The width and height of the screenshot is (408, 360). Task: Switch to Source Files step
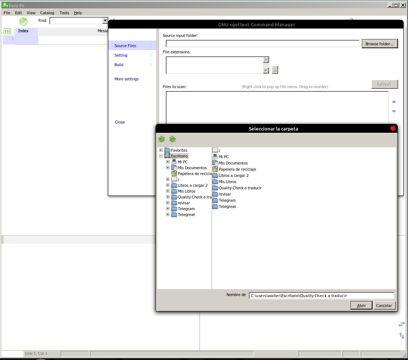pyautogui.click(x=132, y=45)
